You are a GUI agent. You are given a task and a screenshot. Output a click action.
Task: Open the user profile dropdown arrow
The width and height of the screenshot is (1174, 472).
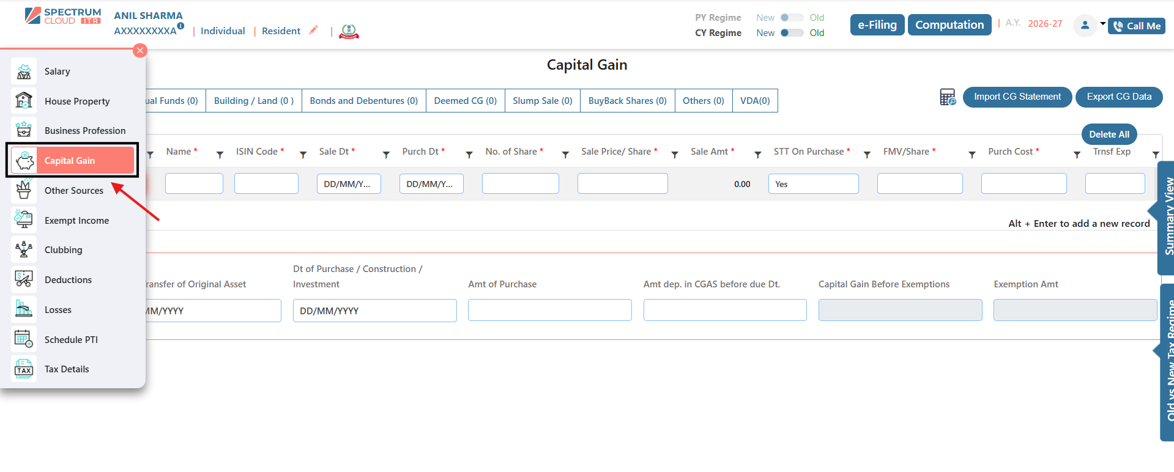(1102, 24)
